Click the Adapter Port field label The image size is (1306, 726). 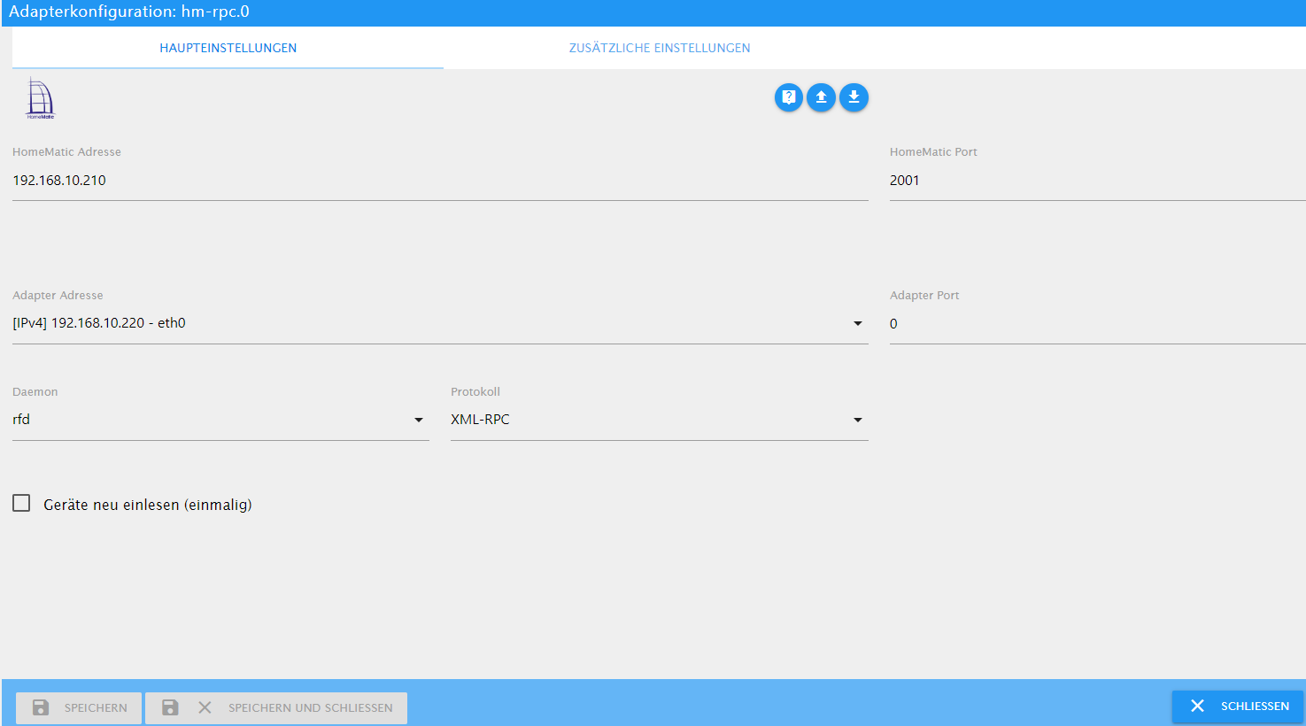[x=924, y=296]
